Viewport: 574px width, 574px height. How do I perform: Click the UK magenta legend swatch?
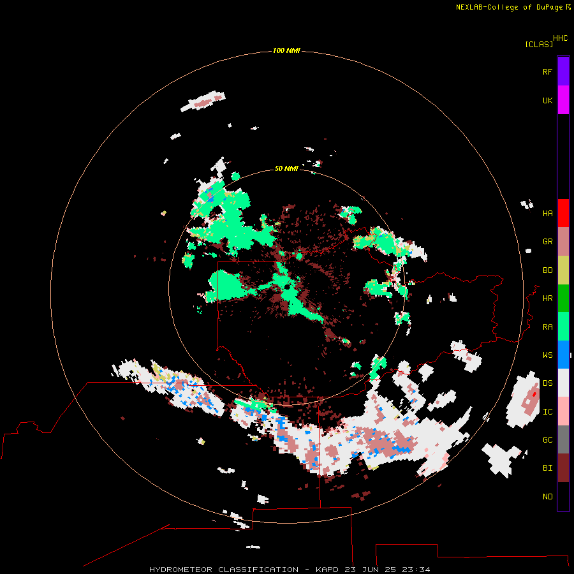click(563, 100)
